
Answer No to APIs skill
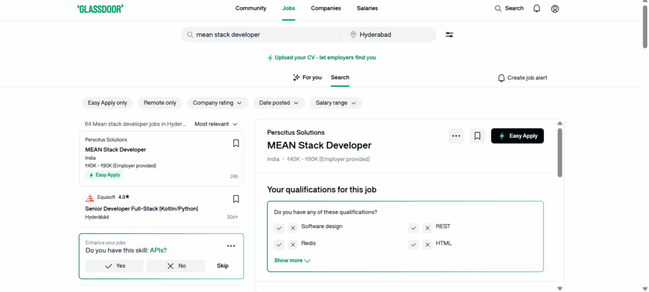click(176, 266)
